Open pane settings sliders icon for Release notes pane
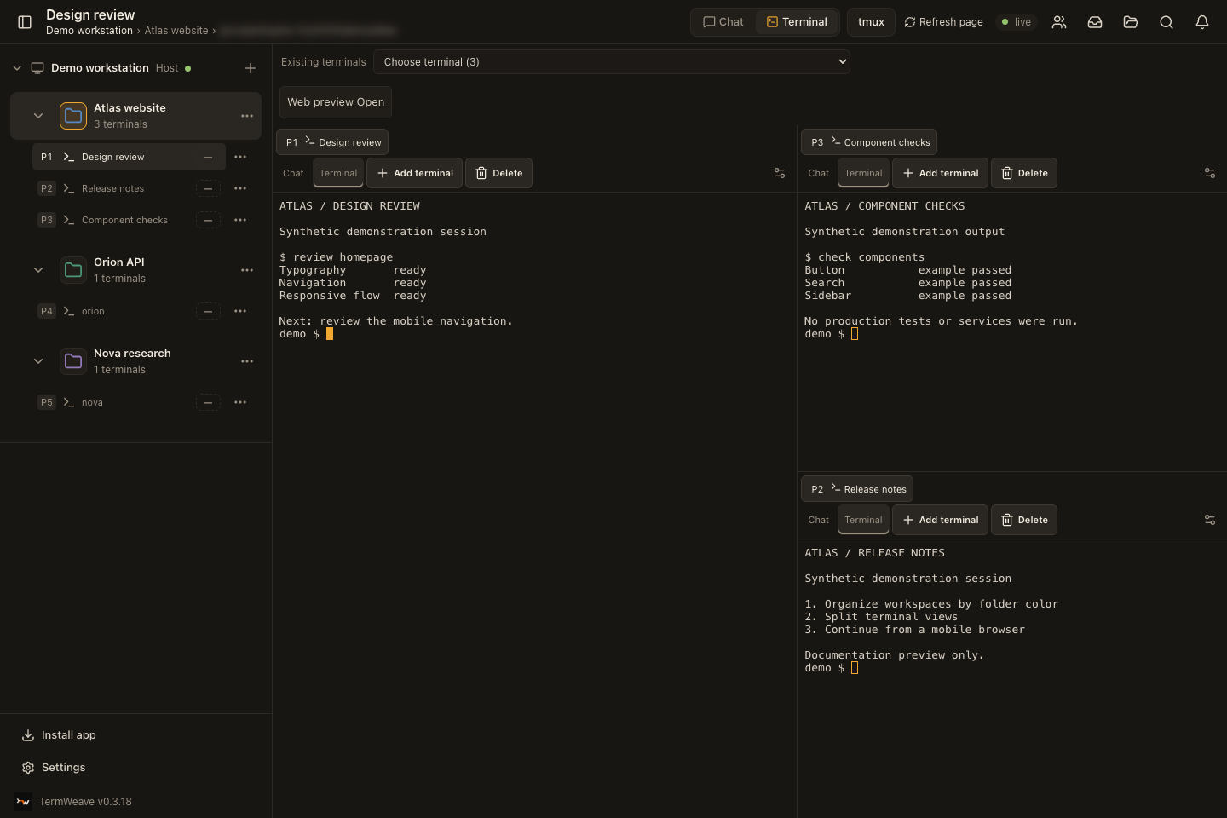The image size is (1227, 818). pos(1210,520)
